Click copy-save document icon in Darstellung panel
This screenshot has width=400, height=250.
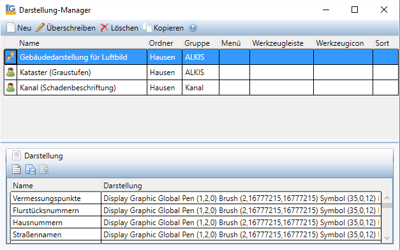click(31, 169)
